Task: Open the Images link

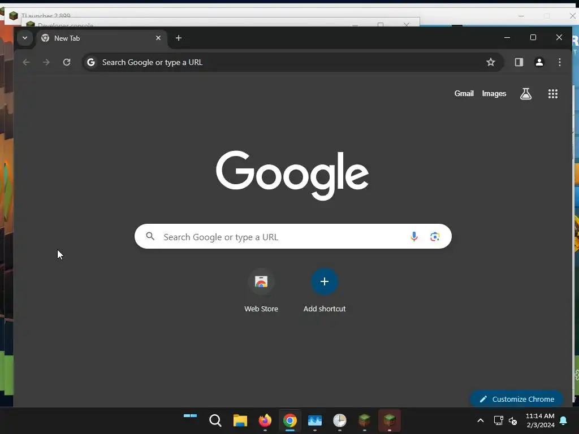Action: pyautogui.click(x=494, y=94)
